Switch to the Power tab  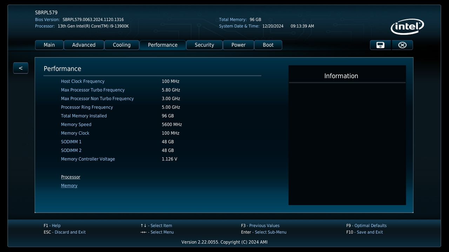tap(239, 45)
